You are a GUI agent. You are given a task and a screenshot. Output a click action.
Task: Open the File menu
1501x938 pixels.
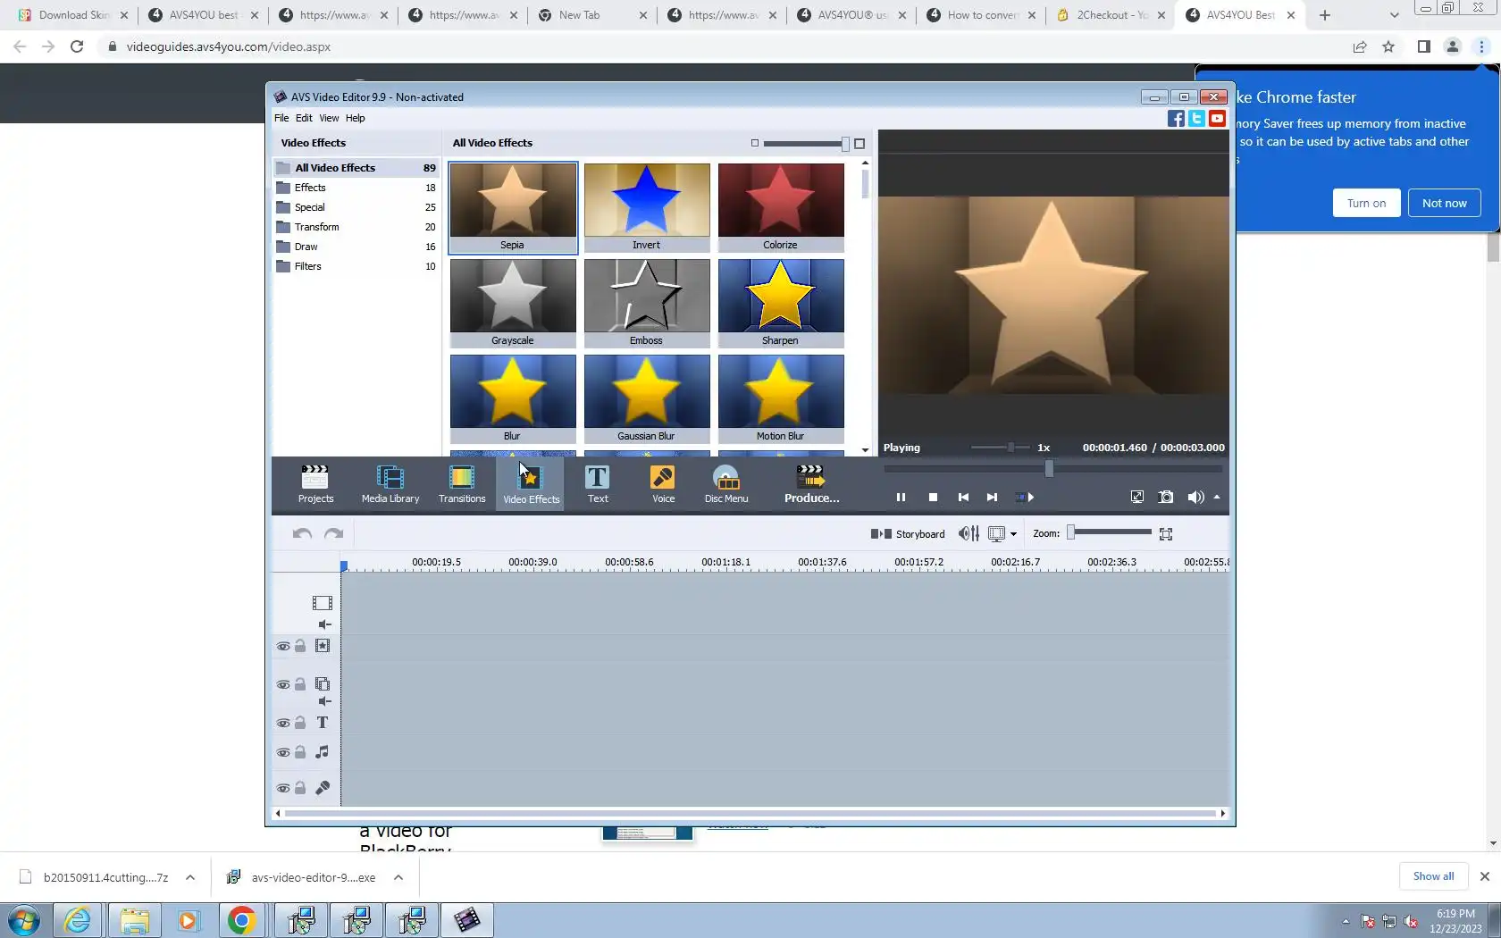click(x=281, y=118)
